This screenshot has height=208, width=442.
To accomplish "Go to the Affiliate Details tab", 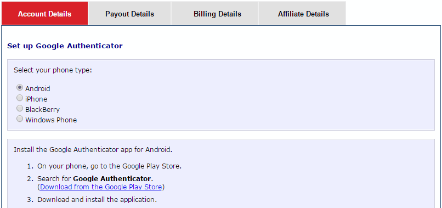I will tap(303, 13).
